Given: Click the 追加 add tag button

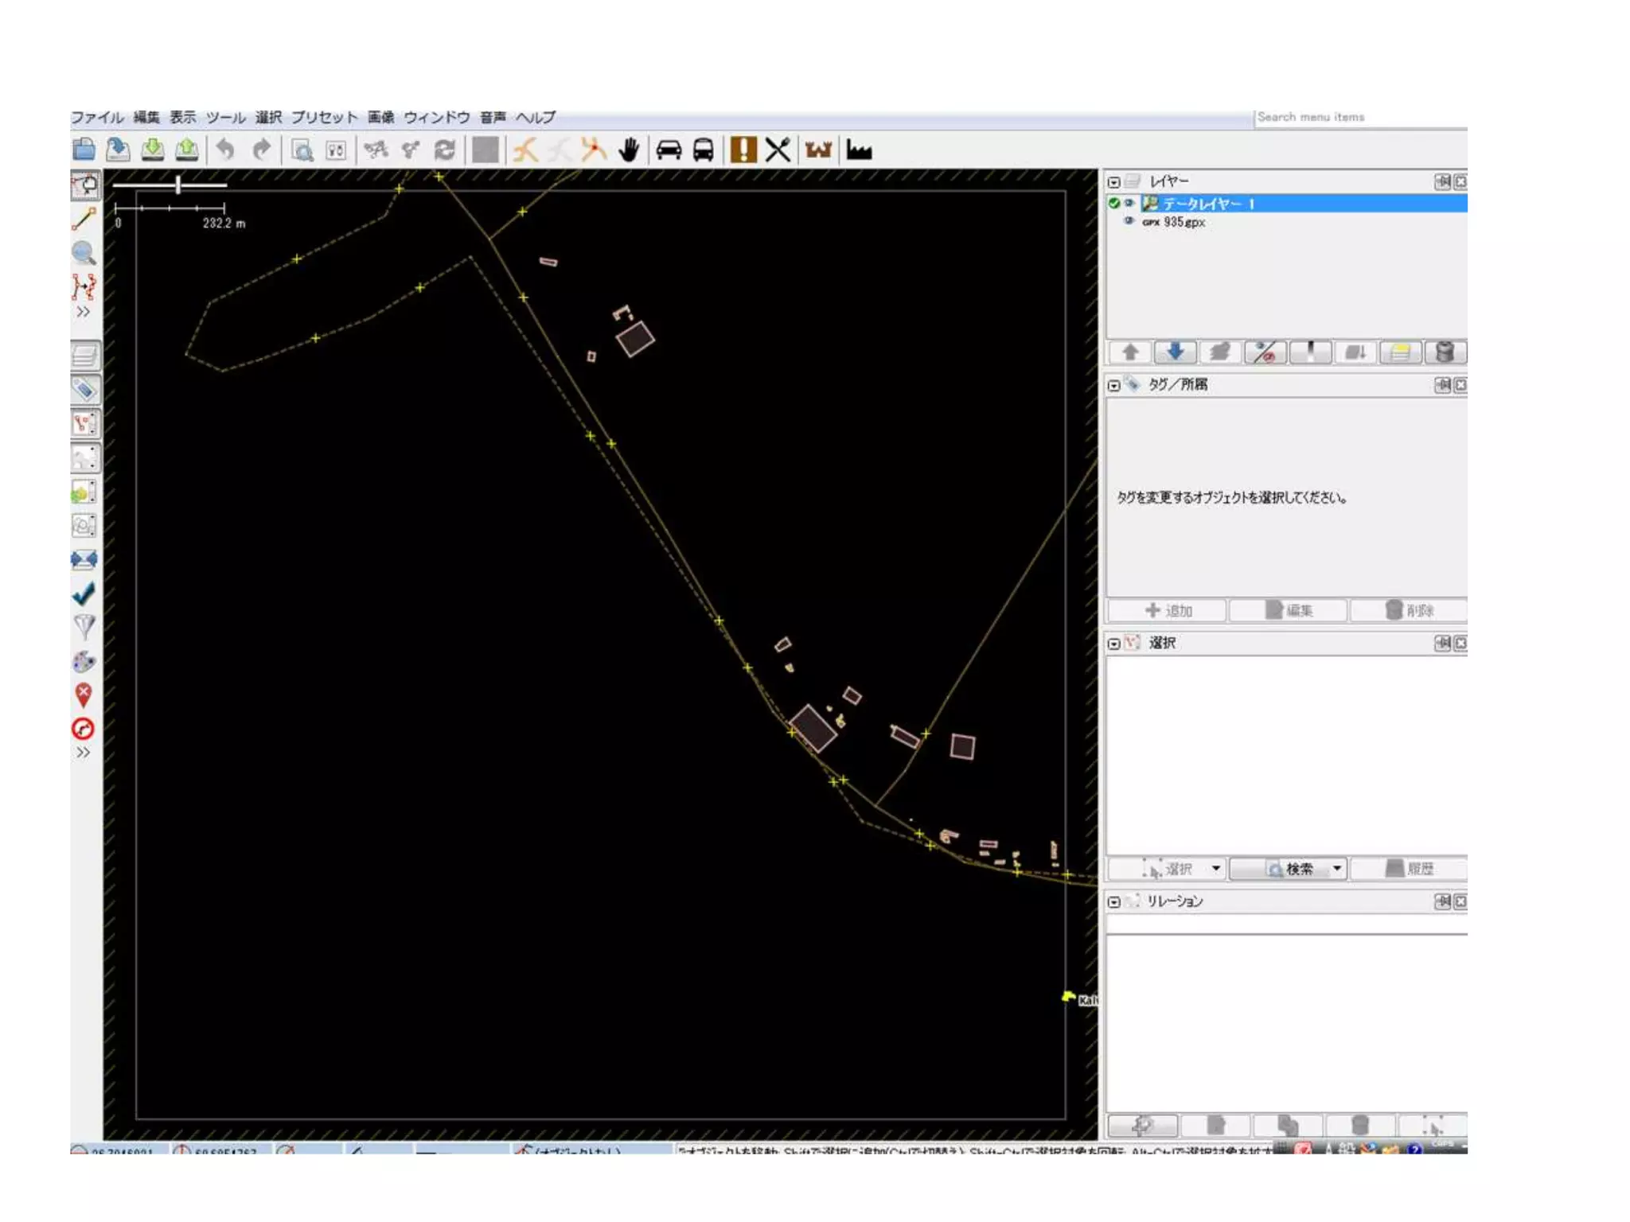Looking at the screenshot, I should pos(1168,610).
